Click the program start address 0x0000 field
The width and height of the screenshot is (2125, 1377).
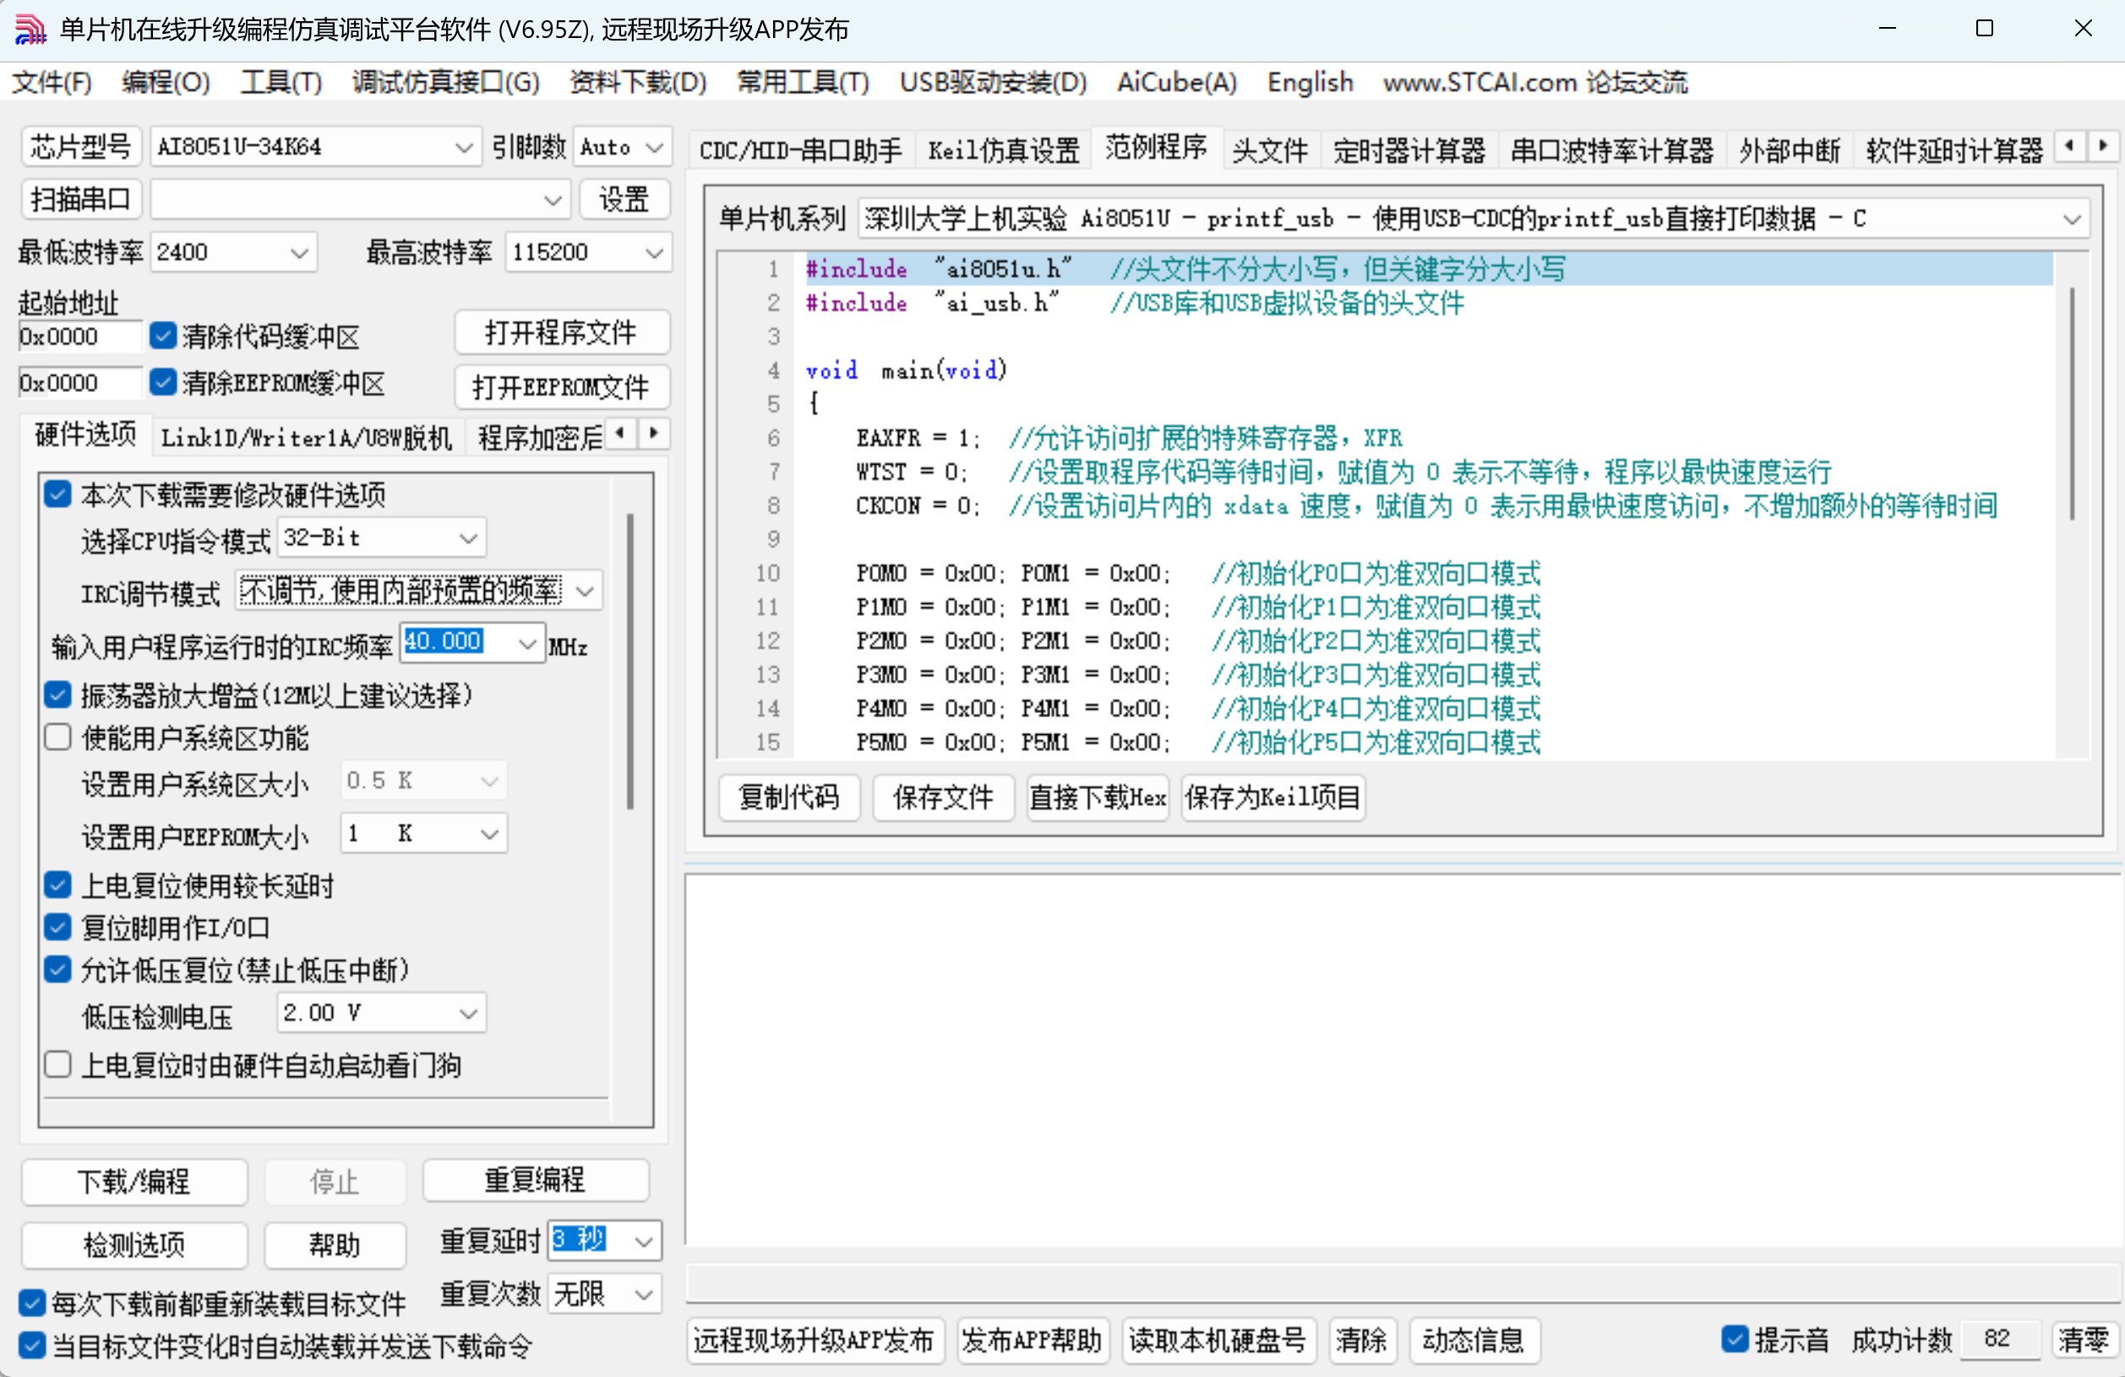point(79,336)
